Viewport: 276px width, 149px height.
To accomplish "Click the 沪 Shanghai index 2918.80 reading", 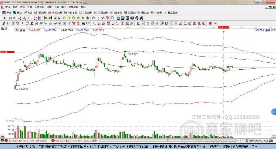I will click(13, 141).
